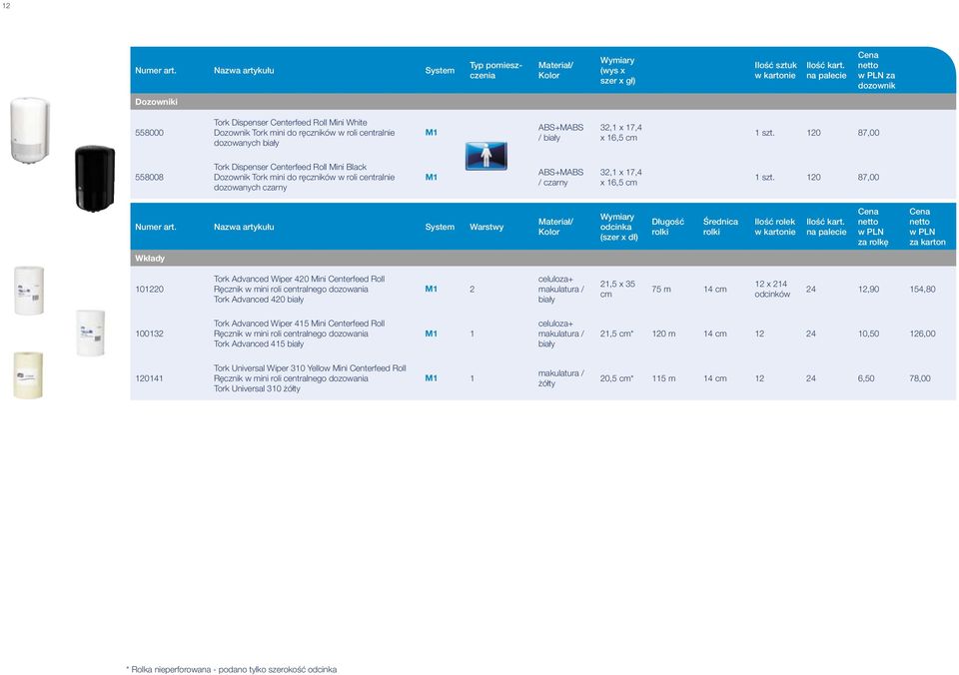Viewport: 959px width, 675px height.
Task: Click the Rolka nieperforowana footnote
Action: tap(231, 669)
